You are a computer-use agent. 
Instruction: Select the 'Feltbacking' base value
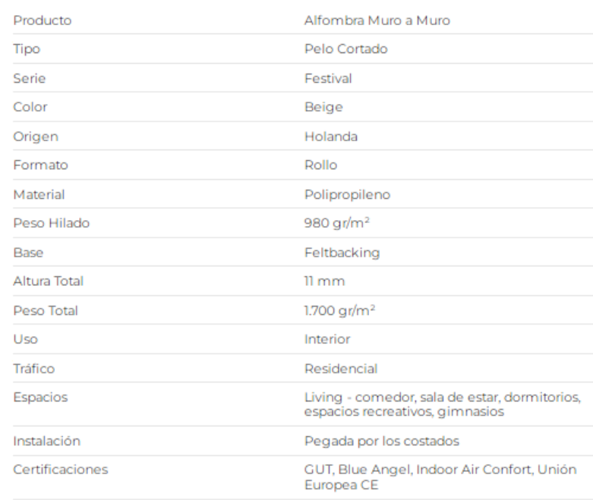342,253
